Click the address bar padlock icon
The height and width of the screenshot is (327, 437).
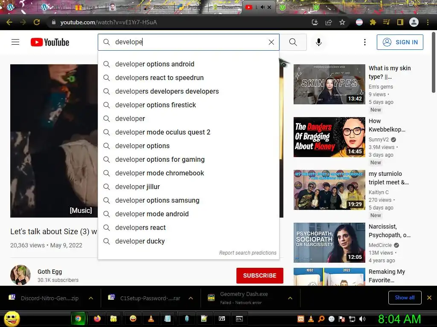pyautogui.click(x=54, y=22)
